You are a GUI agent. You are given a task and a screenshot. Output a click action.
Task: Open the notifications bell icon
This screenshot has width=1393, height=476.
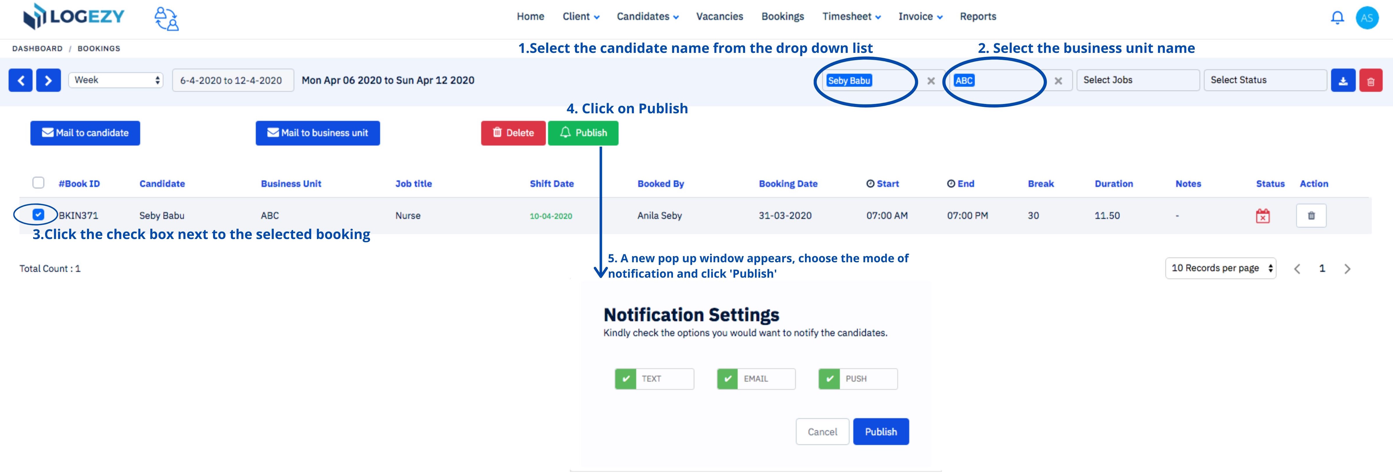tap(1337, 17)
